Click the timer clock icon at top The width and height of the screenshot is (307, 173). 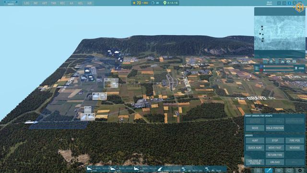coord(153,3)
